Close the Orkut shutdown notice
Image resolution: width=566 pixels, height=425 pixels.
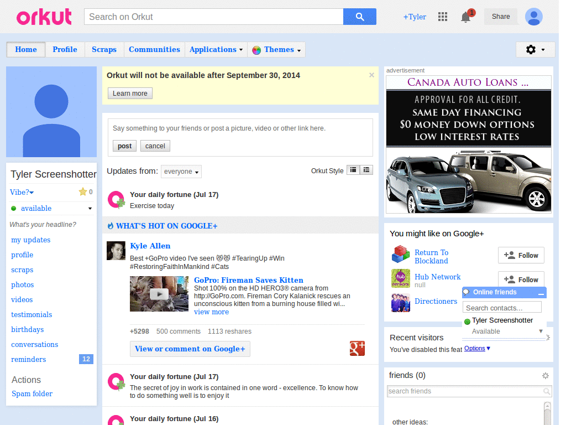[371, 75]
